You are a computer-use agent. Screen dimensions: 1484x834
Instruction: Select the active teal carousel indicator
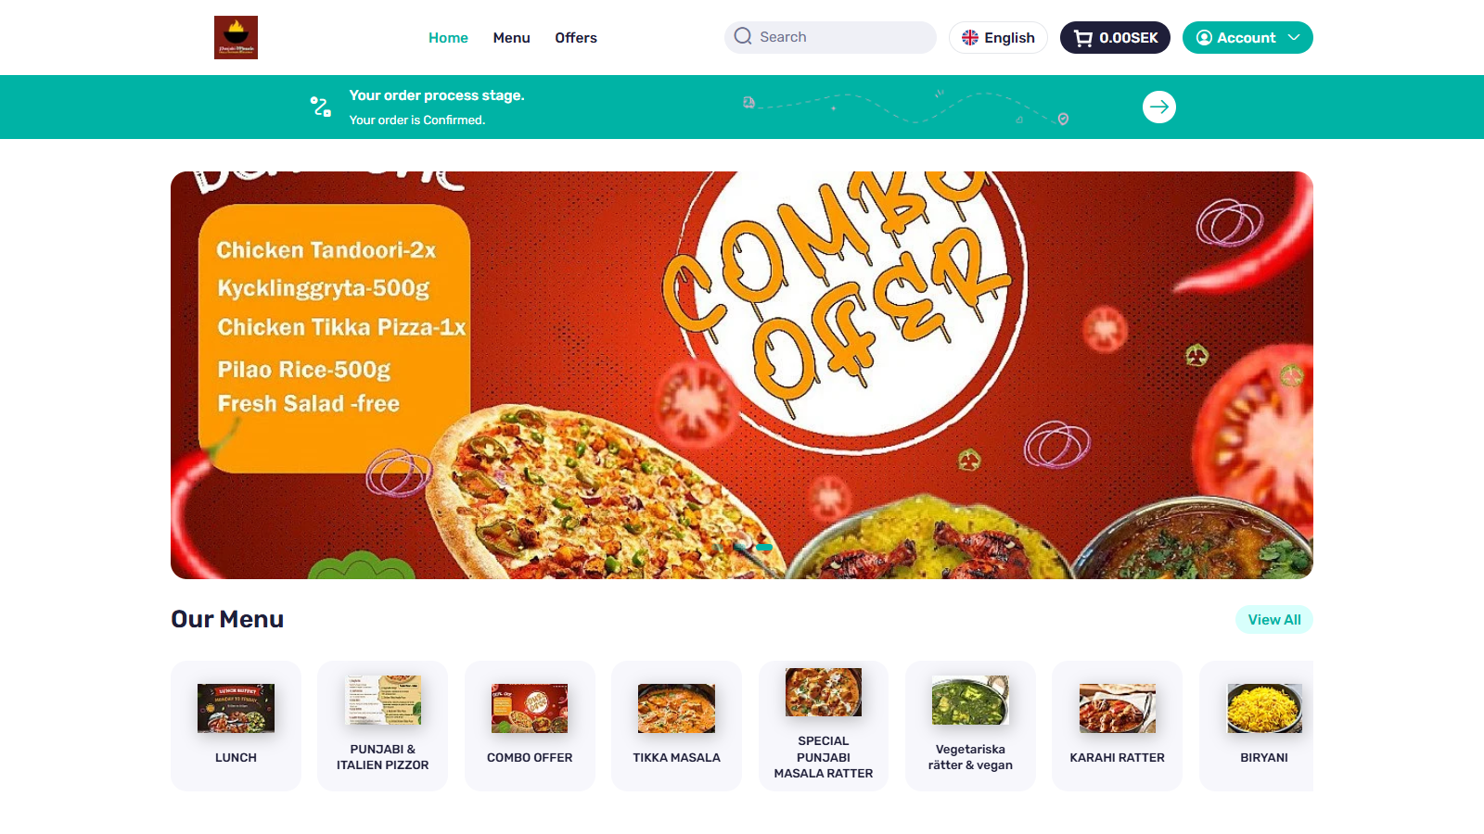tap(764, 548)
